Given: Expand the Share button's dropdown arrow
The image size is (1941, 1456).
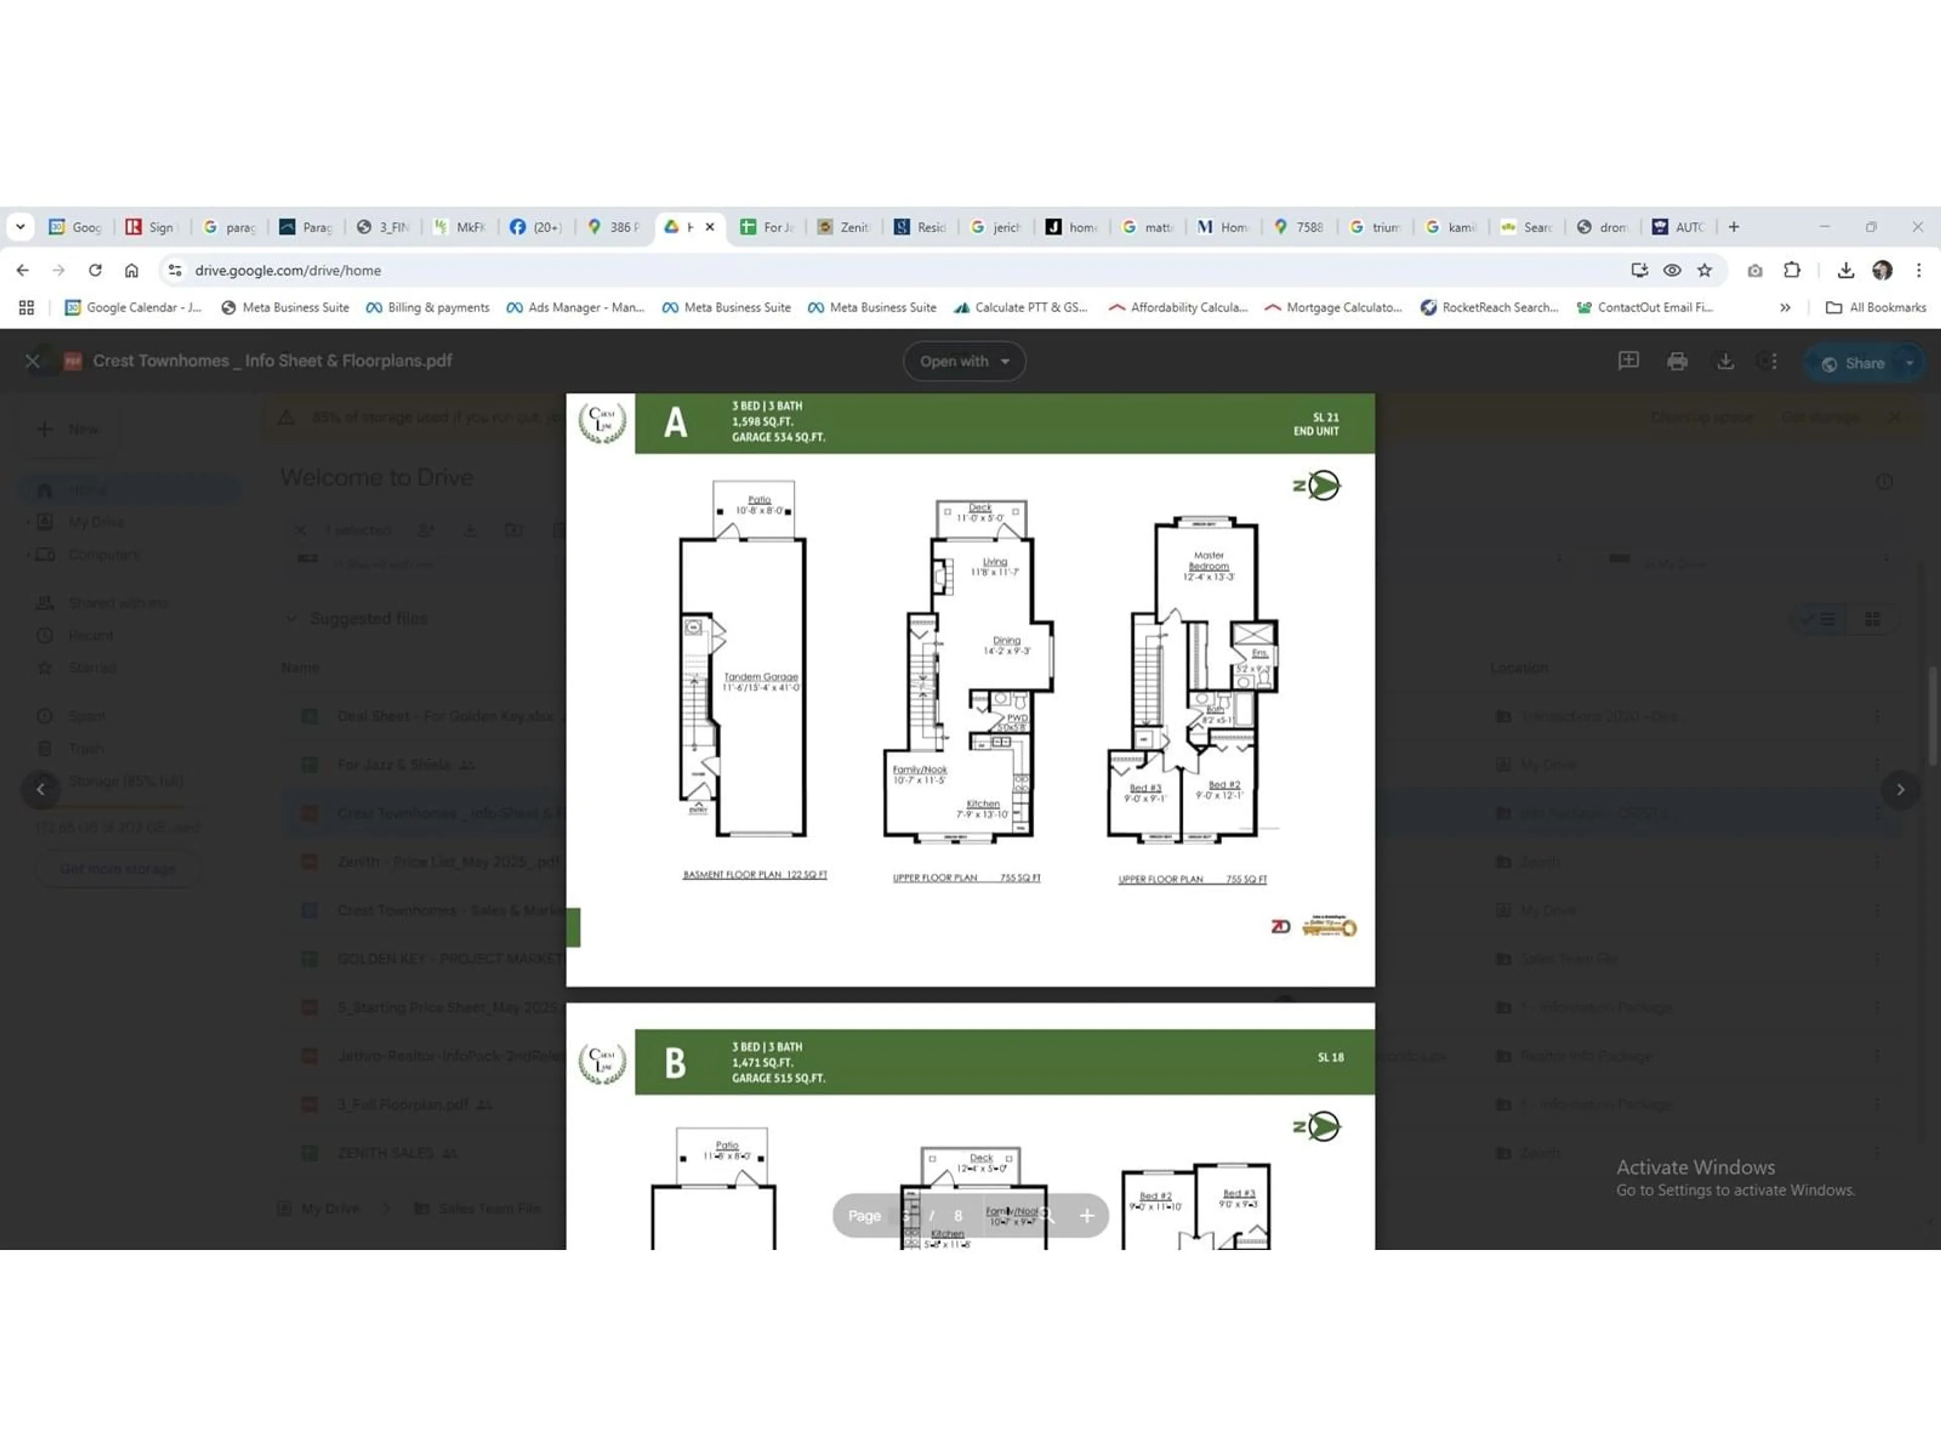Looking at the screenshot, I should (1910, 363).
